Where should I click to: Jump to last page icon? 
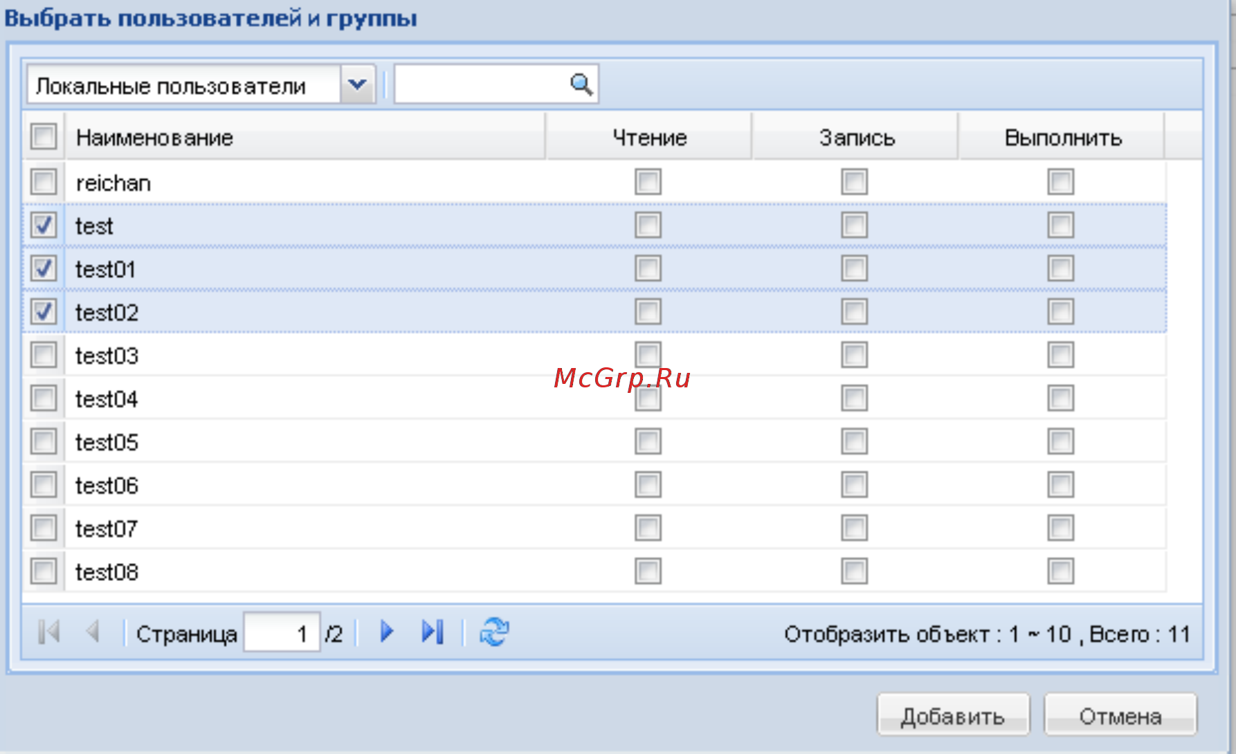(x=433, y=632)
